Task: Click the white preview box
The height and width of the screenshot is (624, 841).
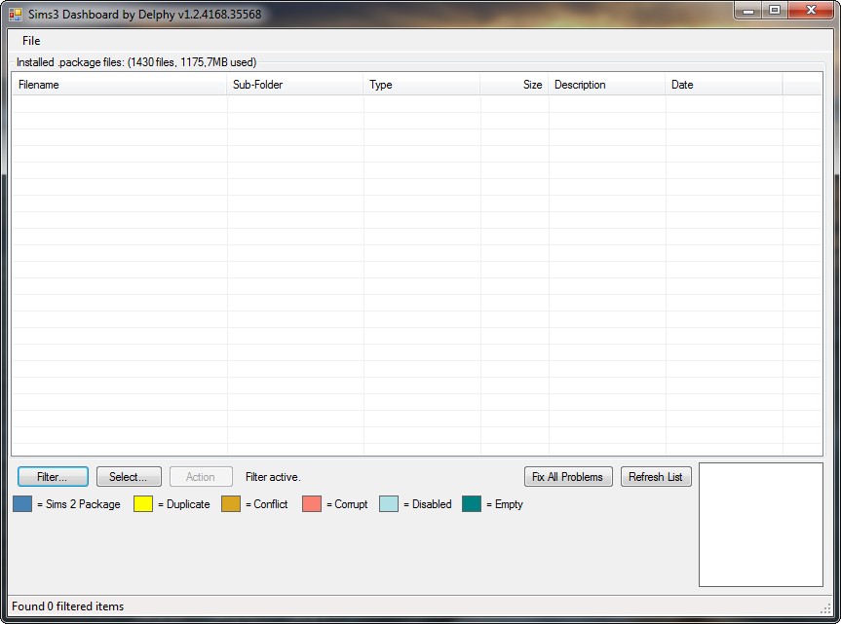Action: (760, 525)
